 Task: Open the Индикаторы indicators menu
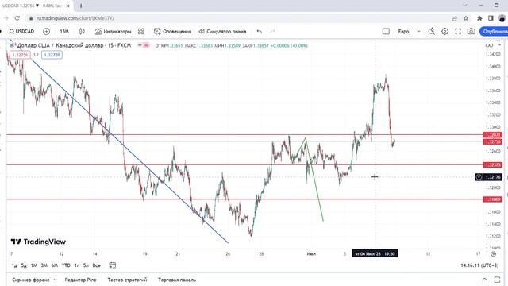[113, 32]
